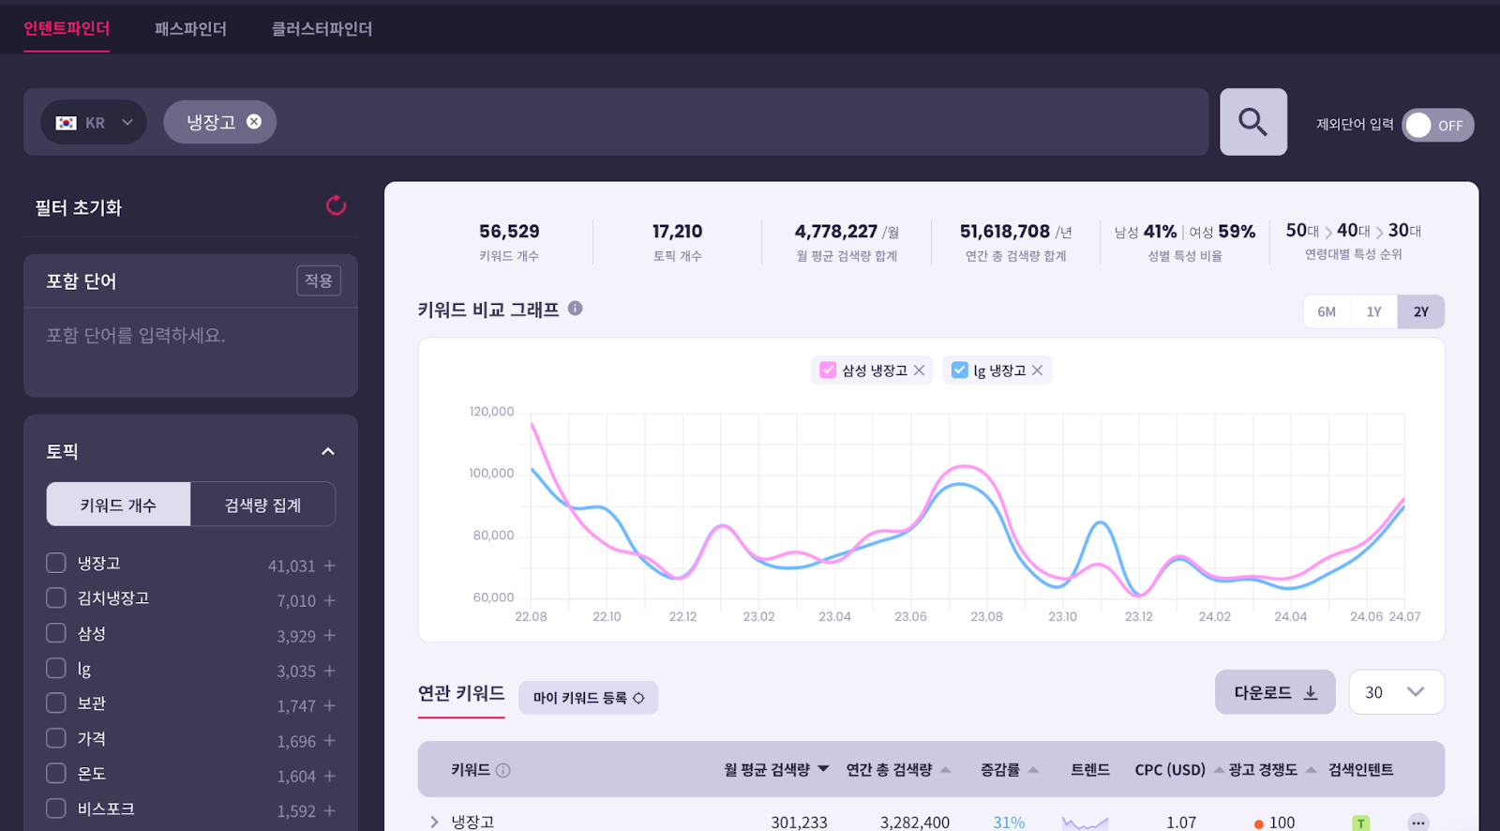Add 비스포크 topic with plus icon
1500x831 pixels.
[330, 810]
